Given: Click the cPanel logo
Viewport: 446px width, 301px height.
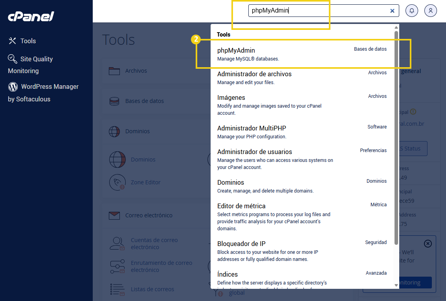Looking at the screenshot, I should click(x=31, y=17).
